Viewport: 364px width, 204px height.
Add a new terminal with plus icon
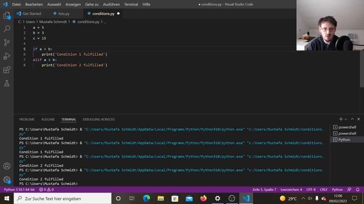341,119
